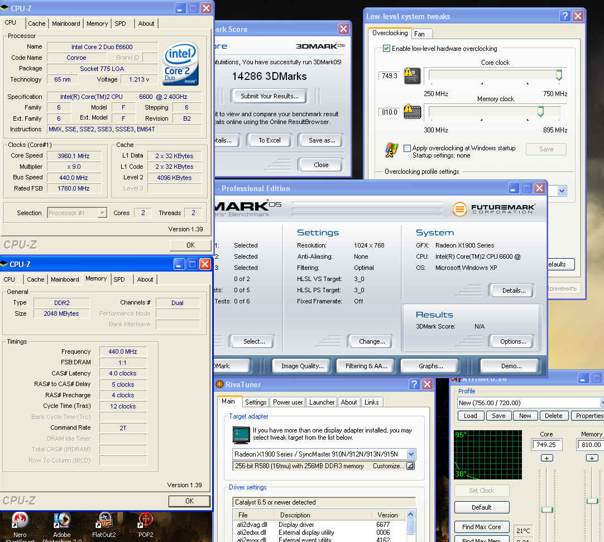Click the core clock 749.3 value field
Viewport: 604px width, 542px height.
[x=389, y=76]
